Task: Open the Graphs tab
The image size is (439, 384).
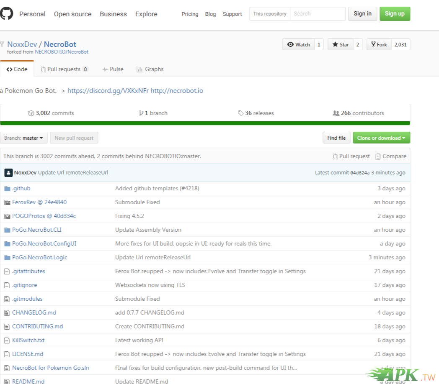Action: (x=150, y=69)
